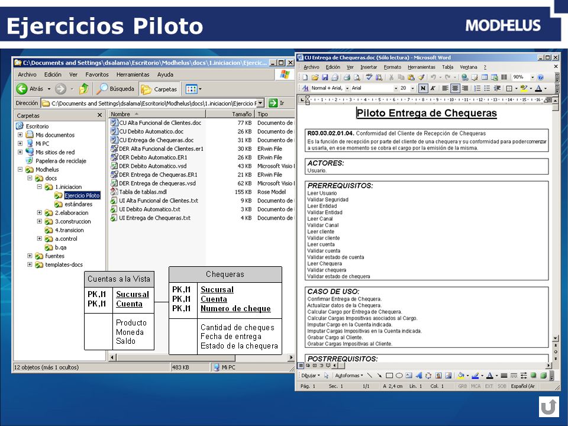Viewport: 568px width, 426px height.
Task: Toggle SOB overtype mode in Word status bar
Action: 502,386
